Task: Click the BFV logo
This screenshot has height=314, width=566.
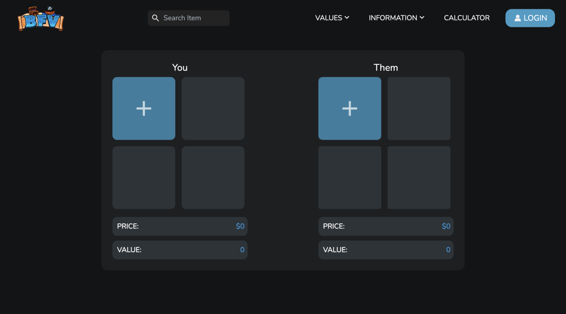Action: 41,18
